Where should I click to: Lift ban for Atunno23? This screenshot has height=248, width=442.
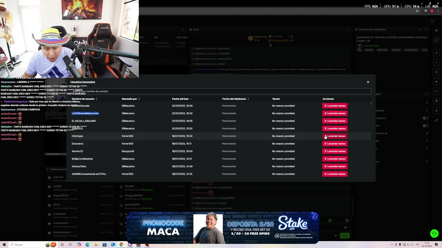[335, 151]
